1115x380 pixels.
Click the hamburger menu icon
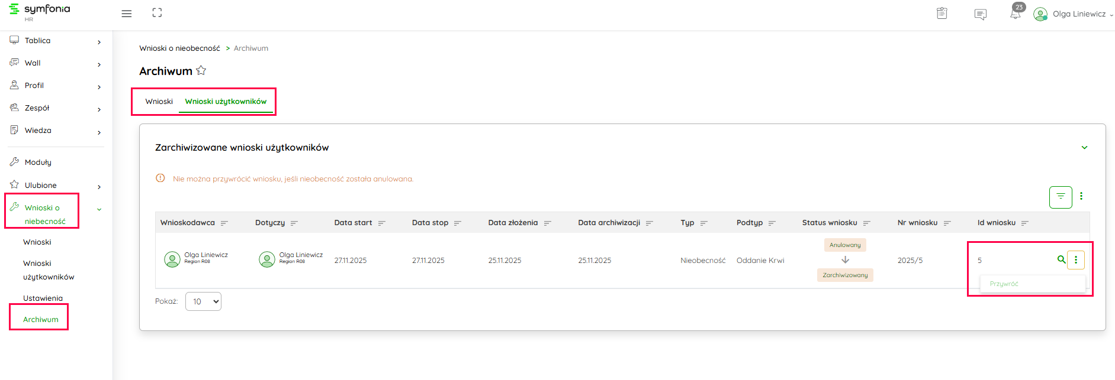tap(126, 14)
